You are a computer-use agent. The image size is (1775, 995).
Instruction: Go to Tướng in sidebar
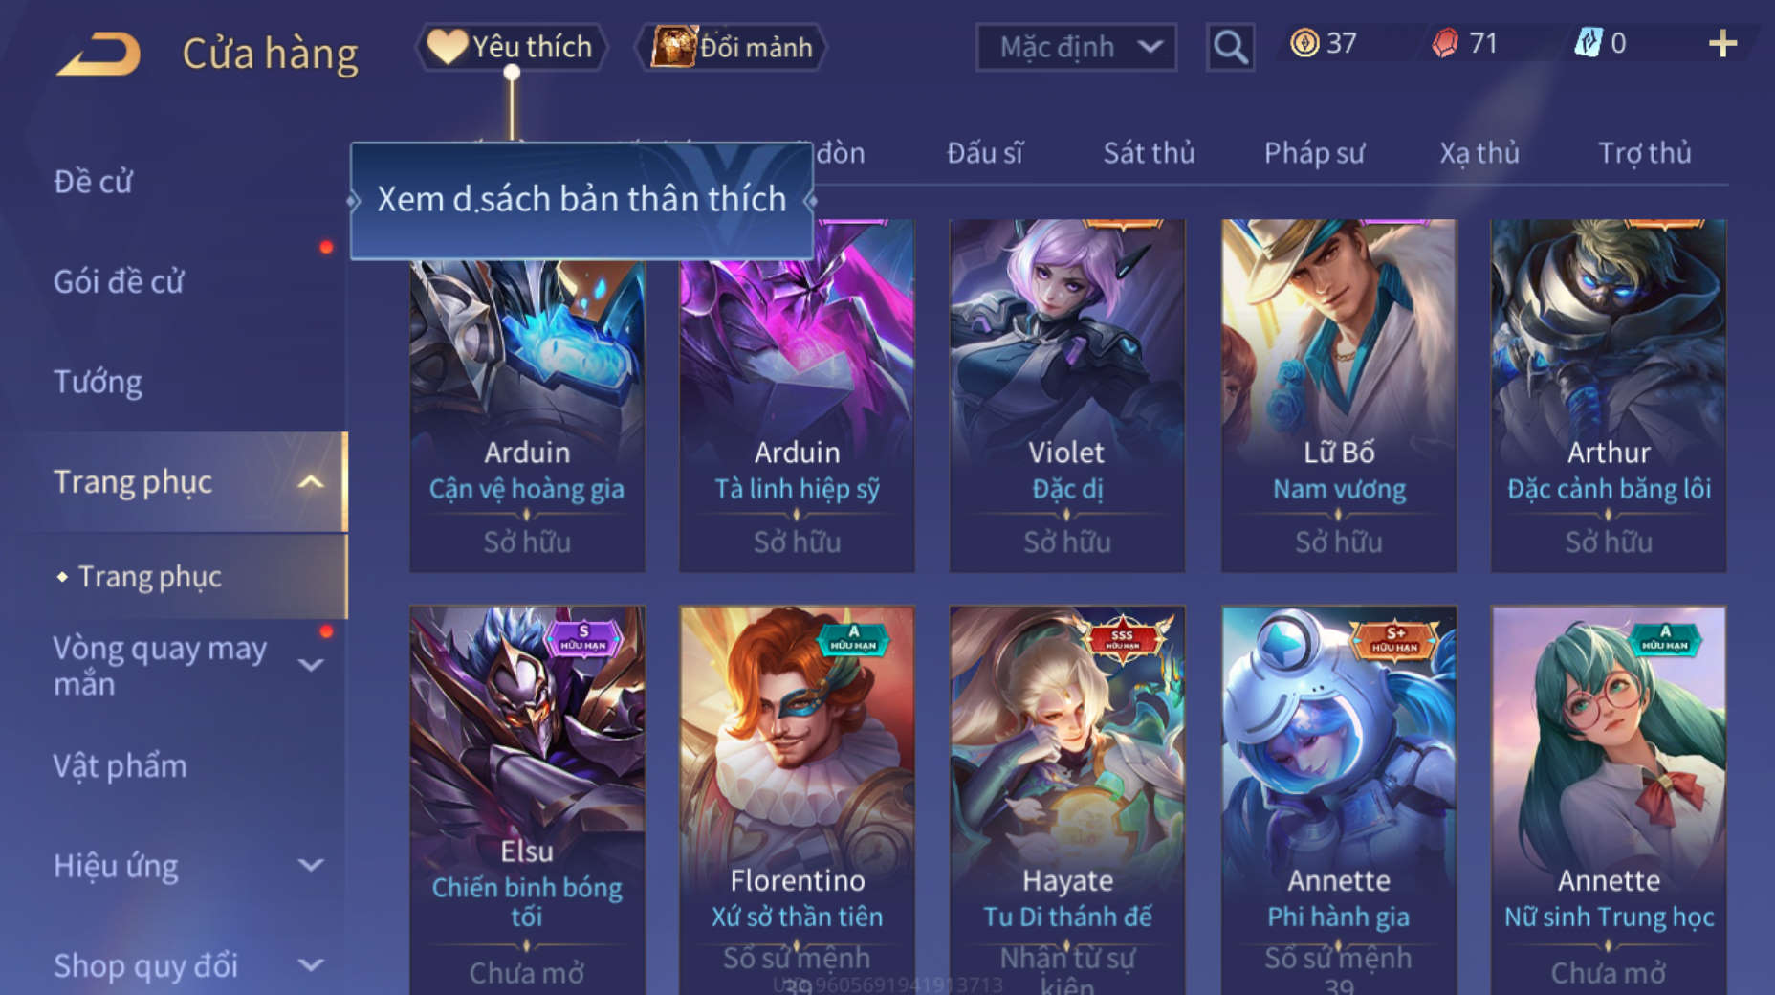(x=98, y=382)
